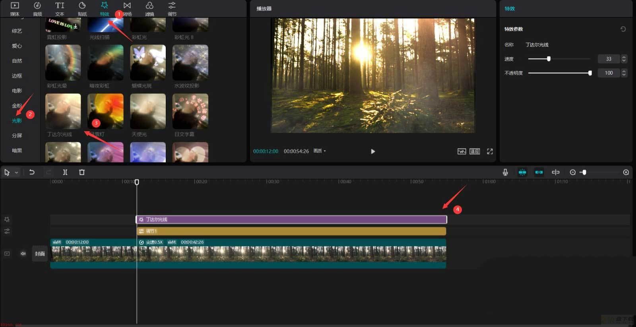
Task: Choose the 彩虹光晕 effect thumbnail
Action: coord(63,62)
